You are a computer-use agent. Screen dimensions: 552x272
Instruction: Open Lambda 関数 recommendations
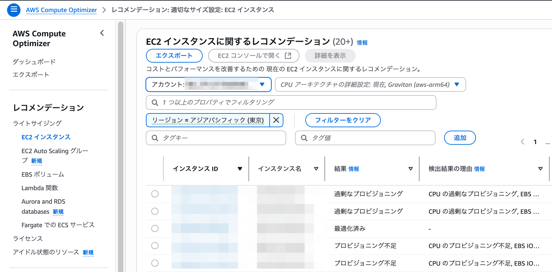[40, 188]
